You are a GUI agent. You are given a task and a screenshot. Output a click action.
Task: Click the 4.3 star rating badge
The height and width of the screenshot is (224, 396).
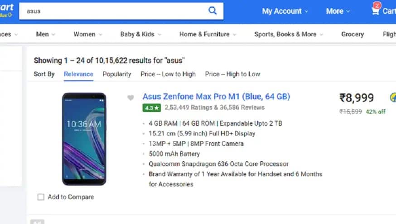click(151, 108)
